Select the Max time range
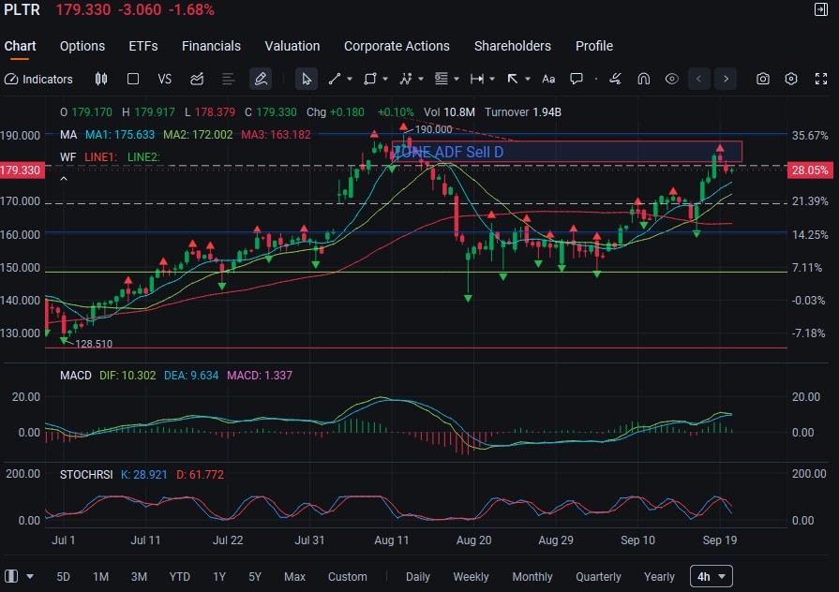839x592 pixels. 295,576
